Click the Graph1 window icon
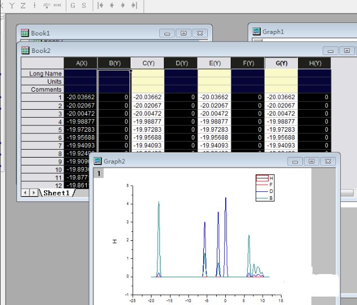The width and height of the screenshot is (357, 305). pyautogui.click(x=256, y=32)
